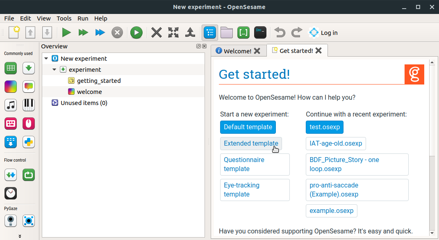Quick run with double blue arrow

click(100, 32)
